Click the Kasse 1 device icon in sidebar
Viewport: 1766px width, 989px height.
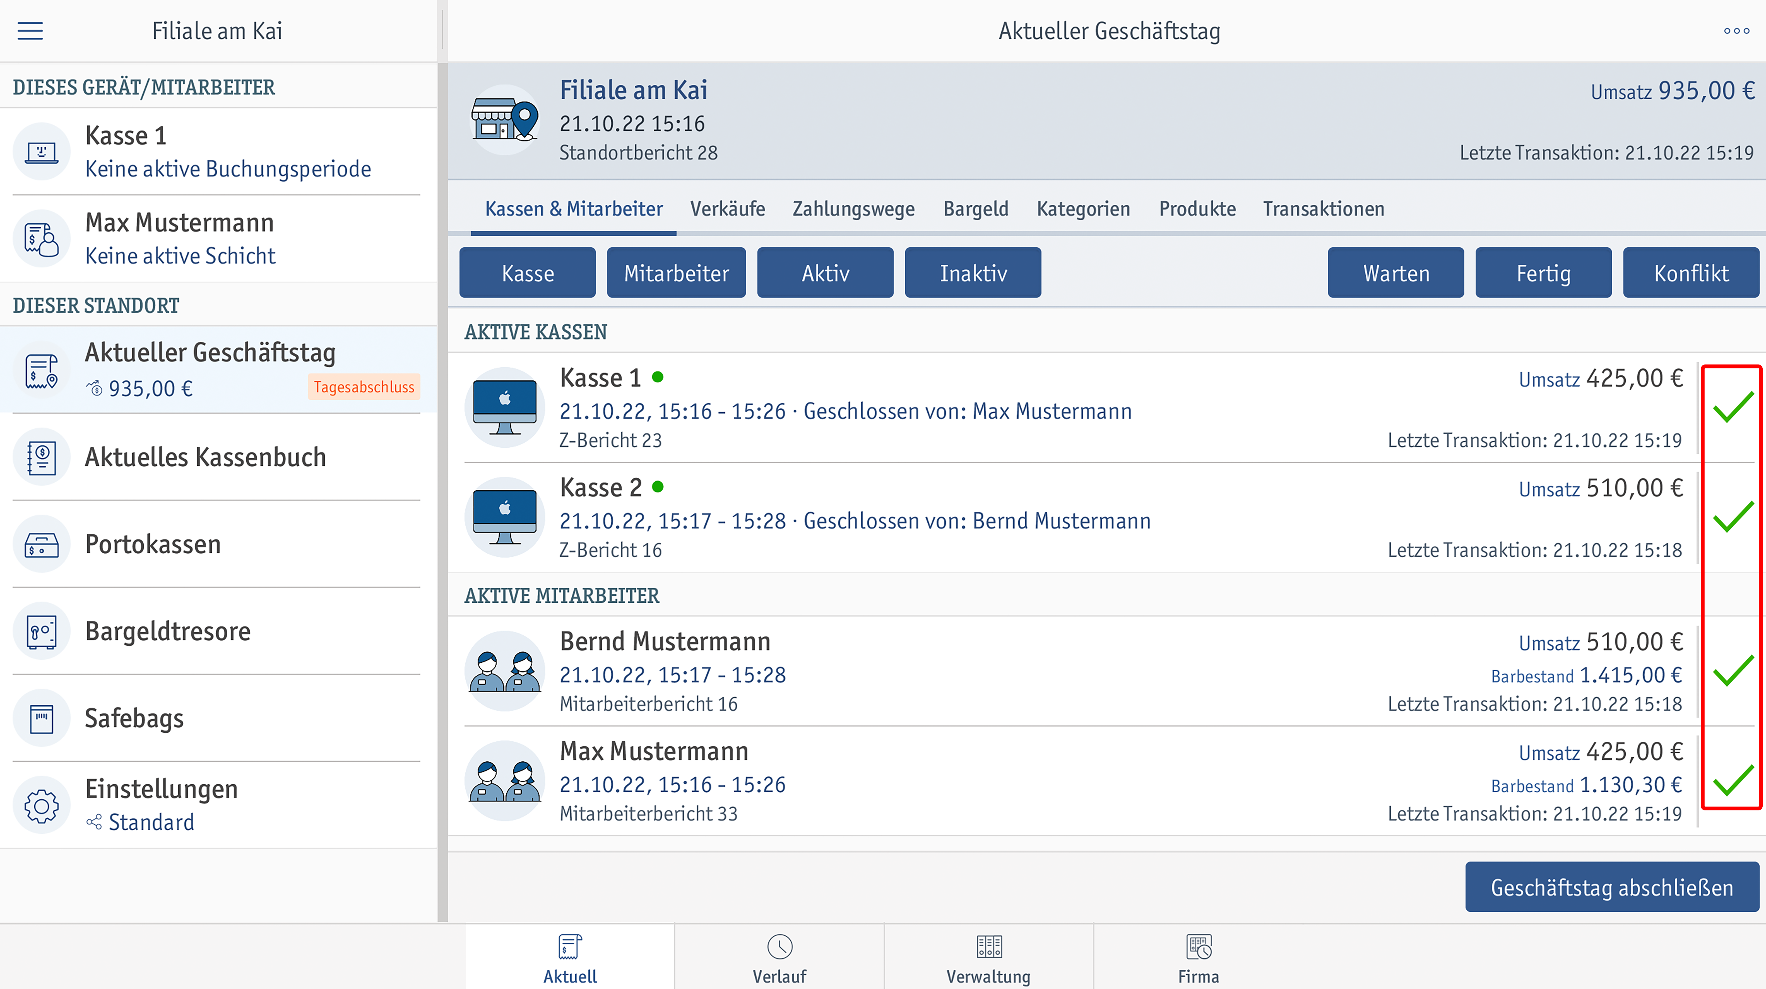[42, 151]
